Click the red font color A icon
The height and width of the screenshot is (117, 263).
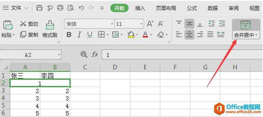pyautogui.click(x=145, y=35)
